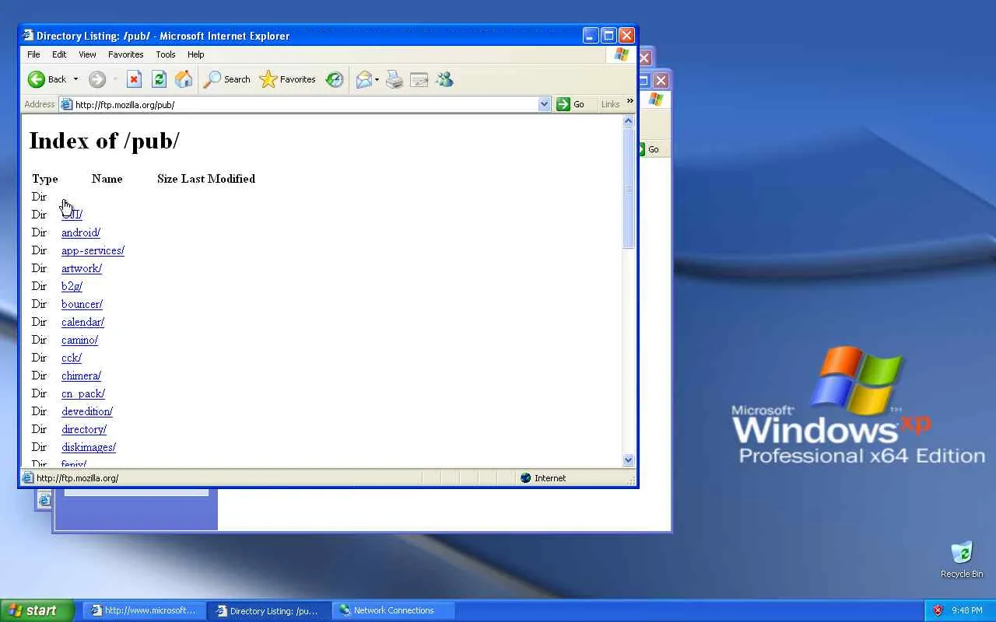Image resolution: width=996 pixels, height=622 pixels.
Task: Click the 'Index of /pub/' heading
Action: pyautogui.click(x=104, y=141)
